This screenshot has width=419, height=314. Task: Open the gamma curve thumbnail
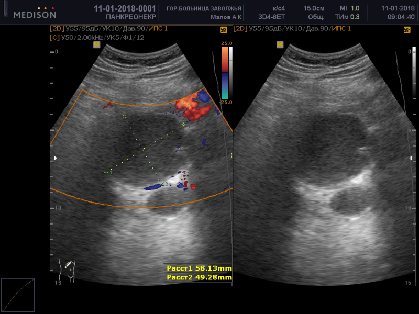(x=17, y=296)
